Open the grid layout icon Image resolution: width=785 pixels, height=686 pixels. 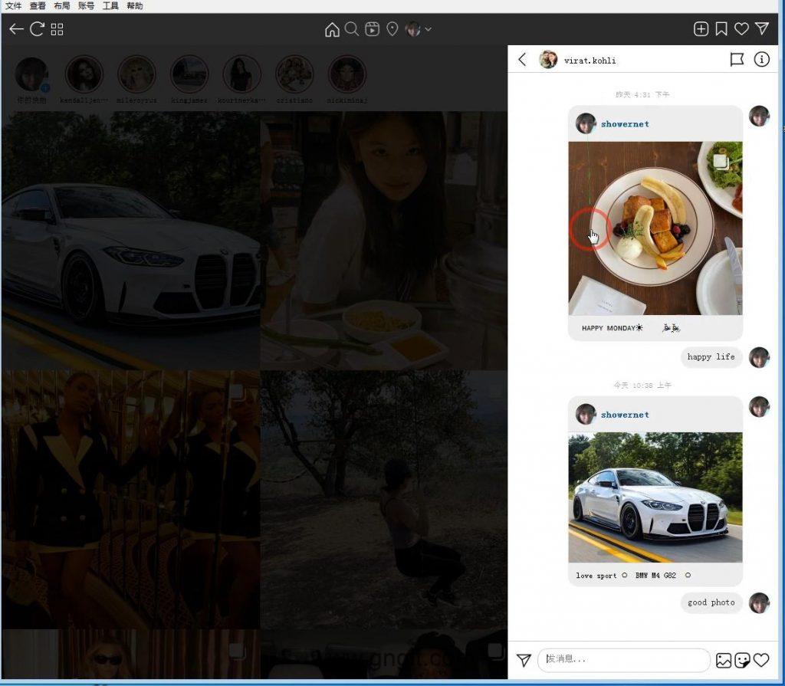pyautogui.click(x=57, y=29)
